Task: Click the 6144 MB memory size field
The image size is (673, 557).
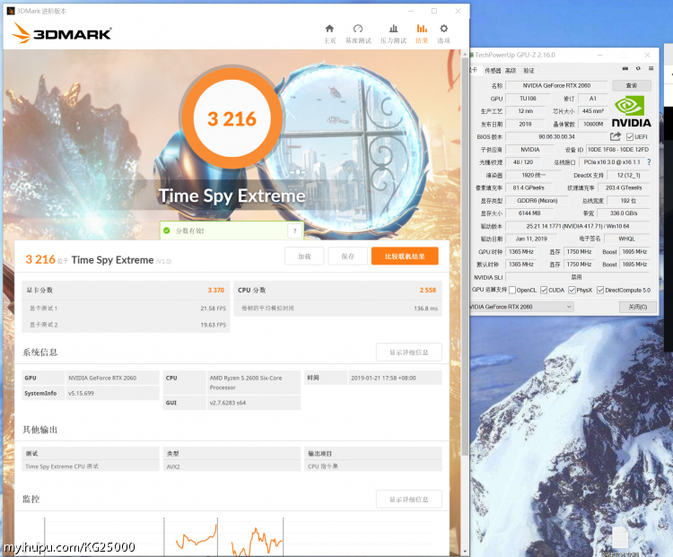Action: tap(529, 213)
